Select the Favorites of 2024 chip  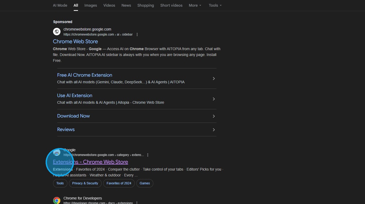coord(119,183)
